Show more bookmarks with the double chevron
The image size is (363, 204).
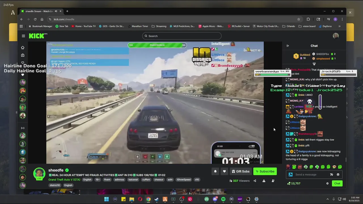tap(339, 26)
